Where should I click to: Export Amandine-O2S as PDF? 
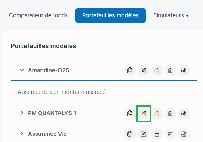point(184,70)
